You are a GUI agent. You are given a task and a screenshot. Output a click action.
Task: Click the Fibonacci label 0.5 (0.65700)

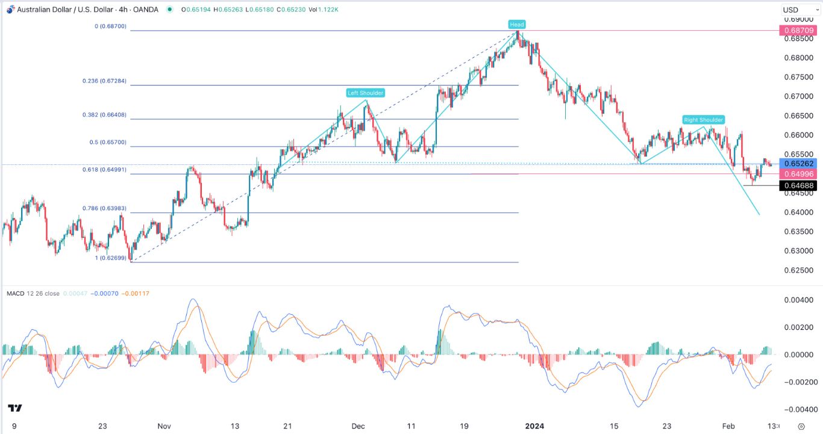point(107,143)
